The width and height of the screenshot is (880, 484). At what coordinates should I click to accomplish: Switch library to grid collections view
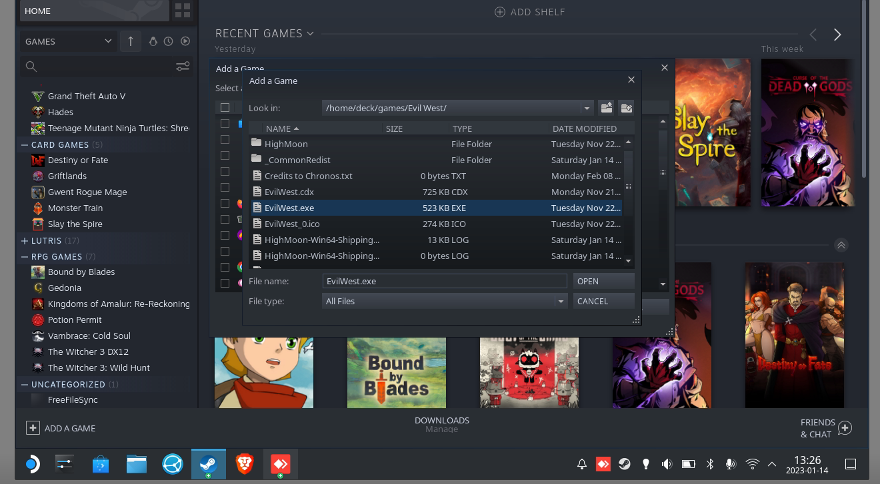click(x=182, y=11)
